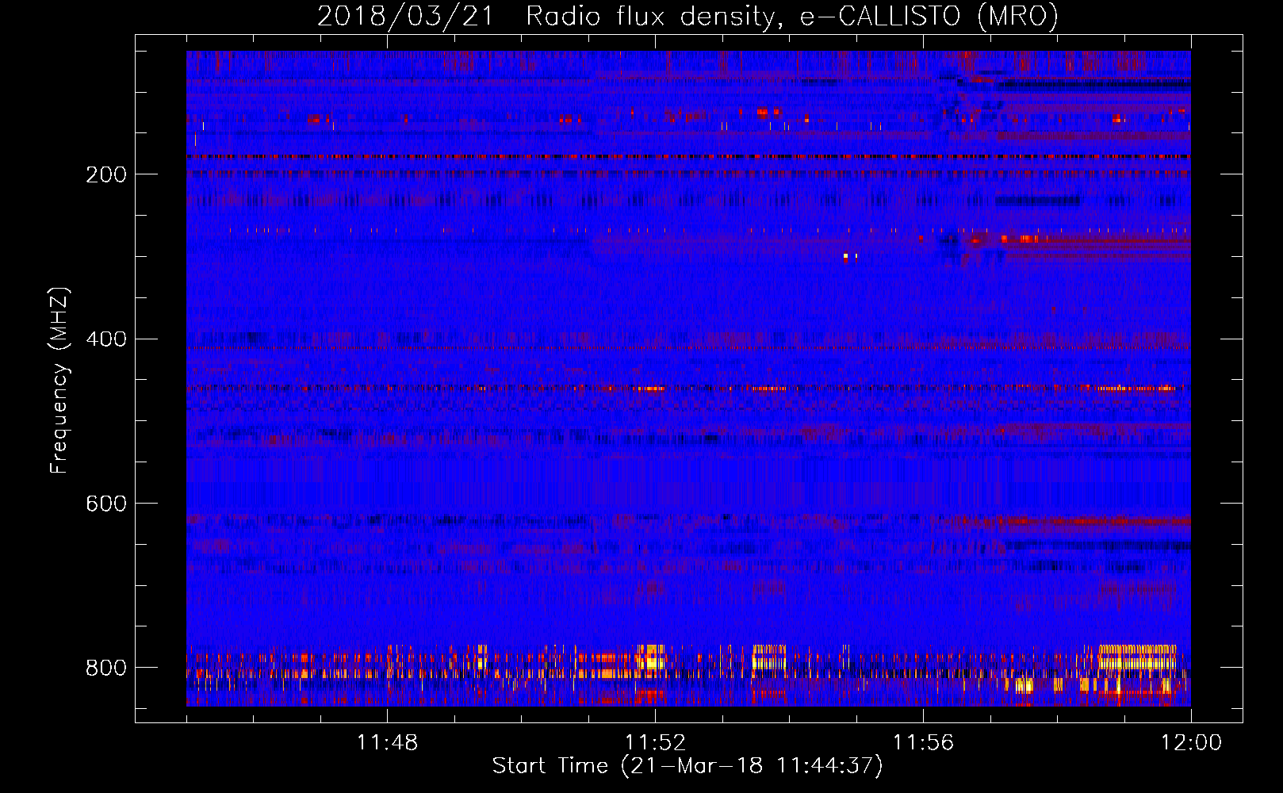Click the 12:00 time tick label
Screen dimensions: 1283x793
(1191, 743)
